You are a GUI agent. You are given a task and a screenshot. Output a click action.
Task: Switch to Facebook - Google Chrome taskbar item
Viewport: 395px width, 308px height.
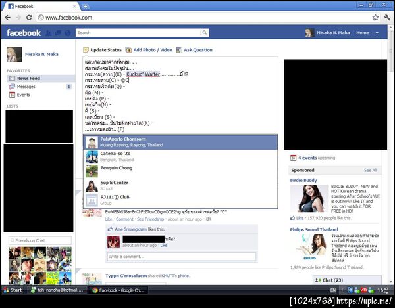point(118,290)
